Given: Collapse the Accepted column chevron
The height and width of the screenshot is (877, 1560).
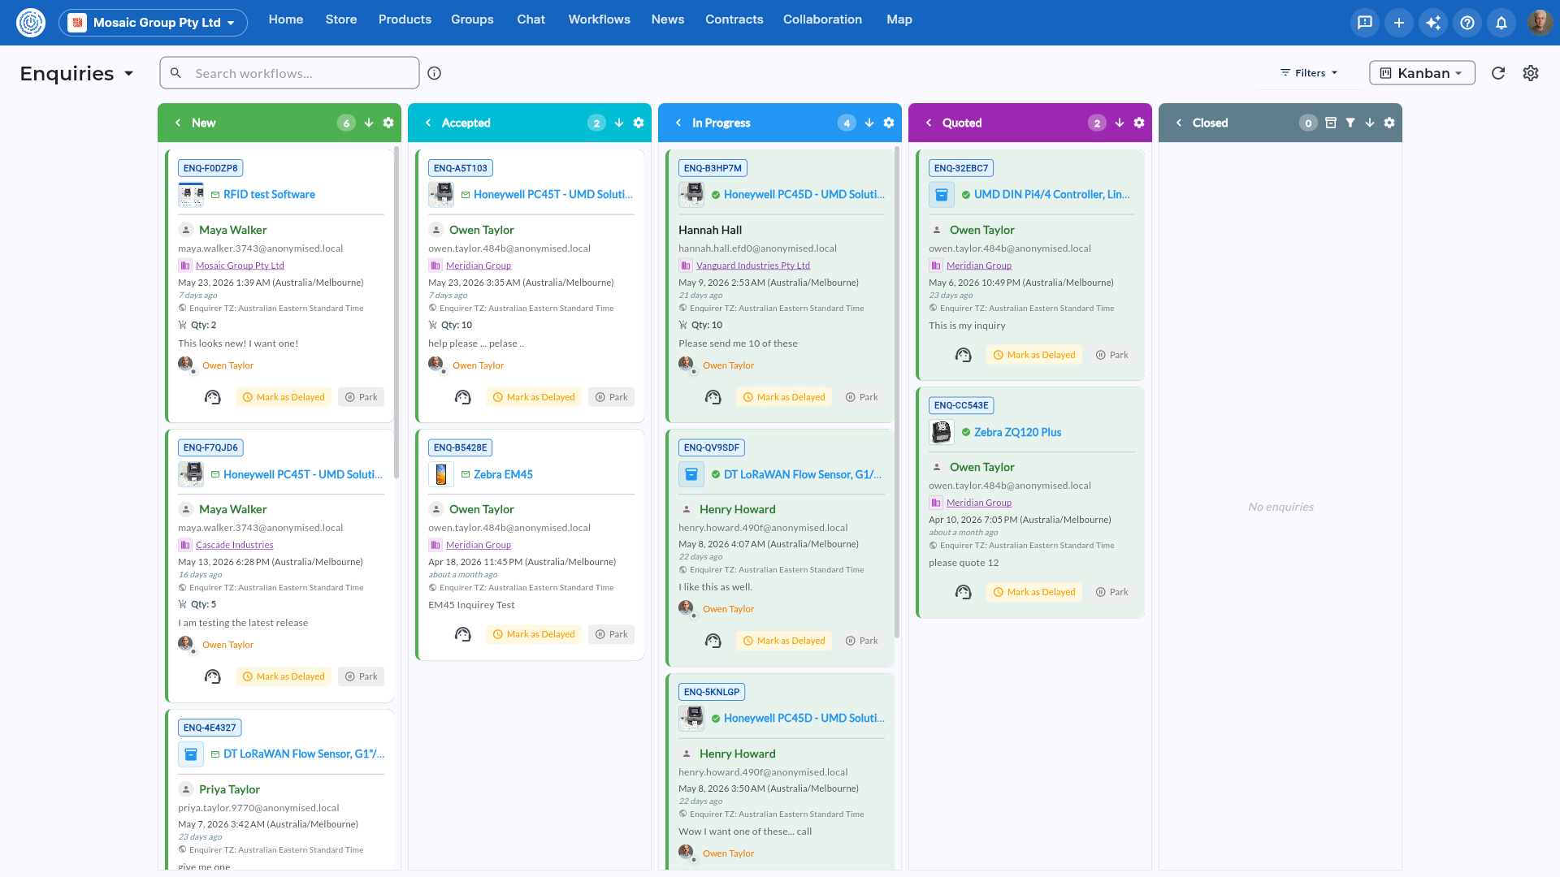Looking at the screenshot, I should (428, 123).
